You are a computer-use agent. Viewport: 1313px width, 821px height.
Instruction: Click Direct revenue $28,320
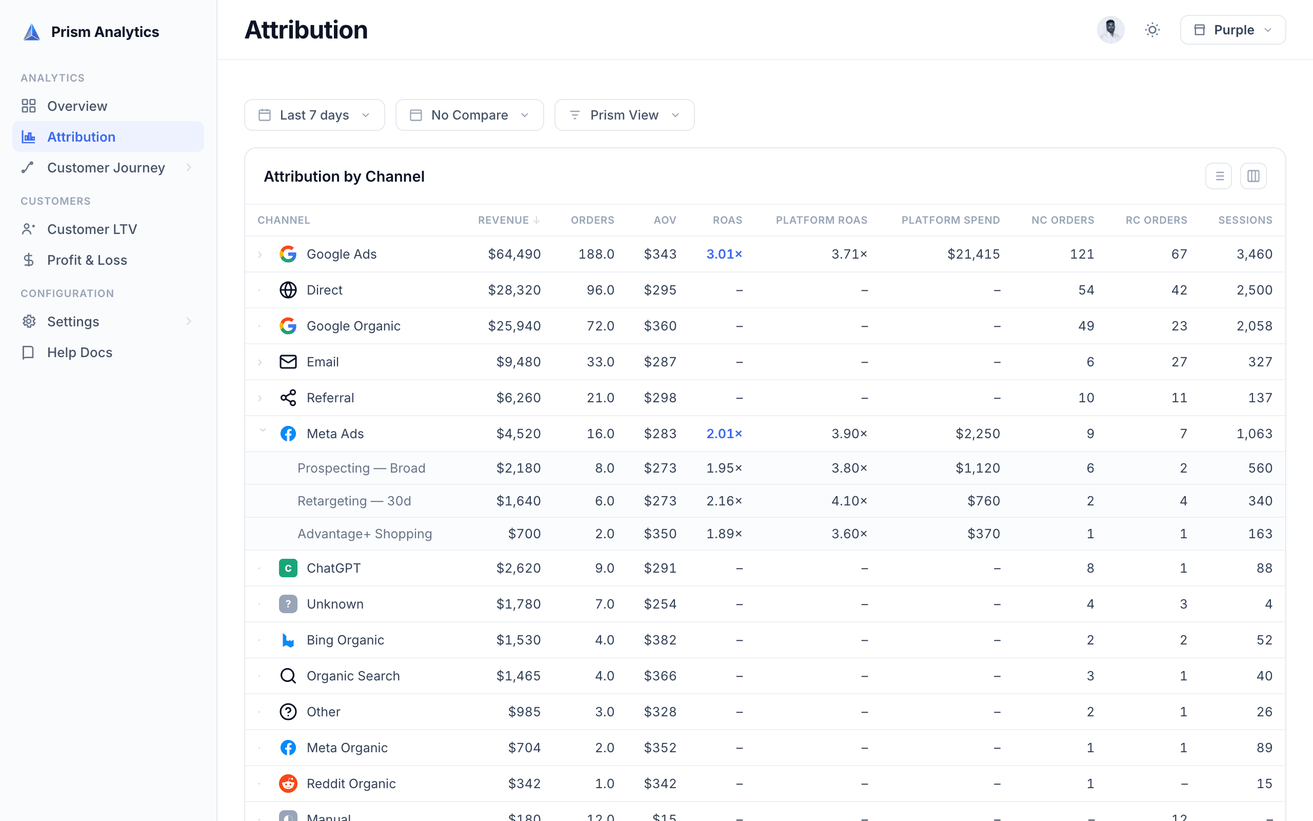[x=514, y=290]
